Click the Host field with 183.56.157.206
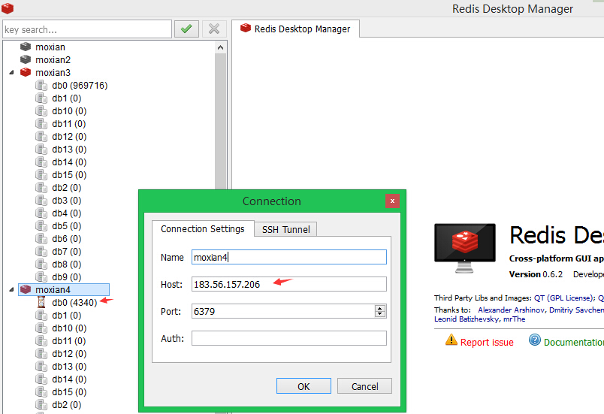Screen dimensions: 604x414 click(x=289, y=284)
